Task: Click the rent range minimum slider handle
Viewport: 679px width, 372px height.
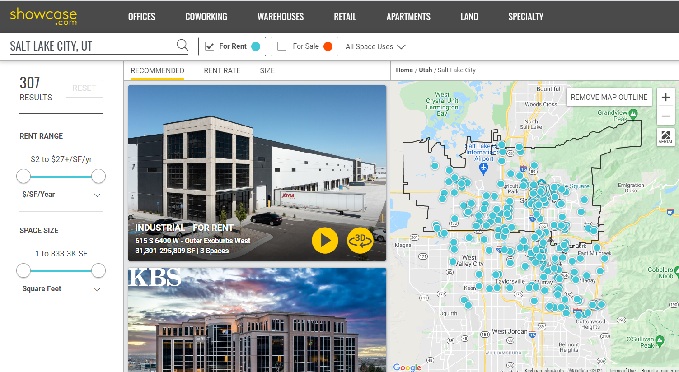Action: [x=23, y=176]
